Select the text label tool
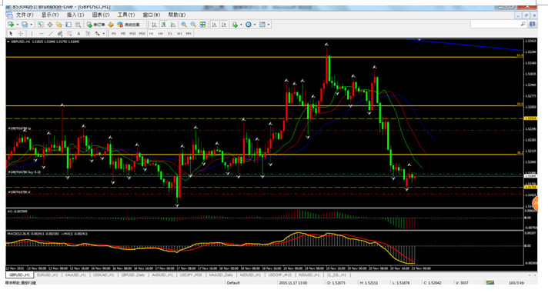Screen dimensions: 548x293 [79, 34]
